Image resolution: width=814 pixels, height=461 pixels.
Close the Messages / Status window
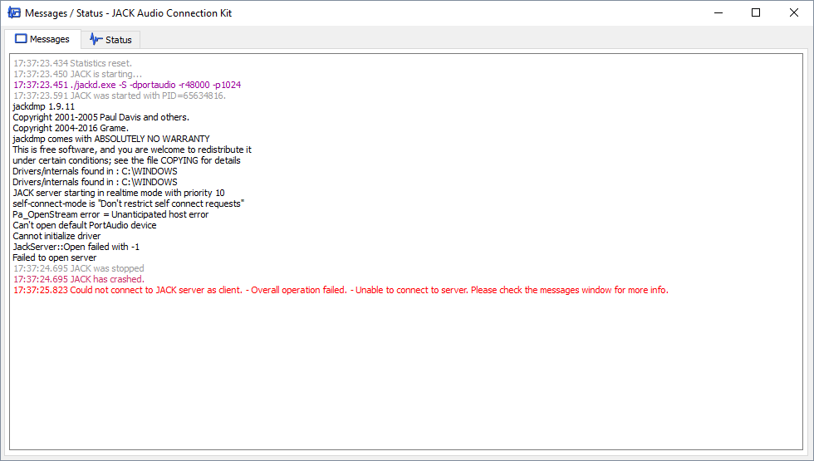(794, 13)
